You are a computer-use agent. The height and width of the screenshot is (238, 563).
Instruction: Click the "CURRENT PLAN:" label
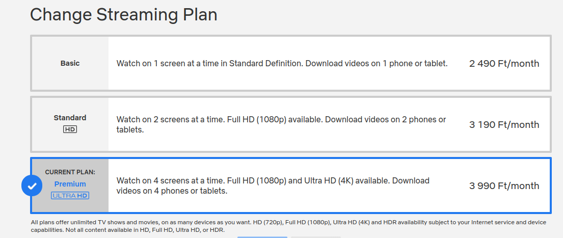(70, 172)
